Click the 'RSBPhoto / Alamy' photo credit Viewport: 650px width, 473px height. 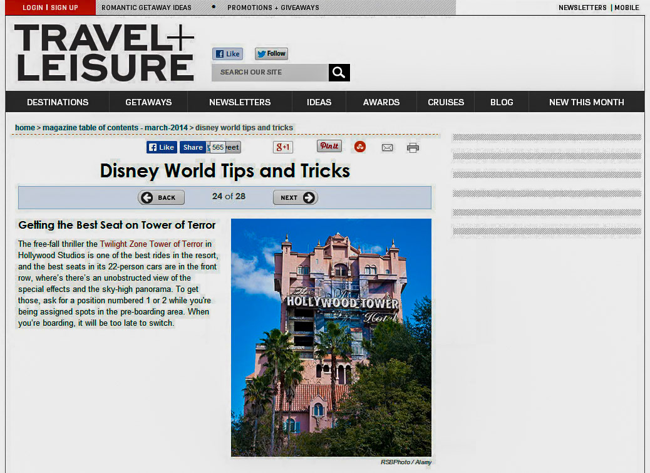click(x=406, y=462)
